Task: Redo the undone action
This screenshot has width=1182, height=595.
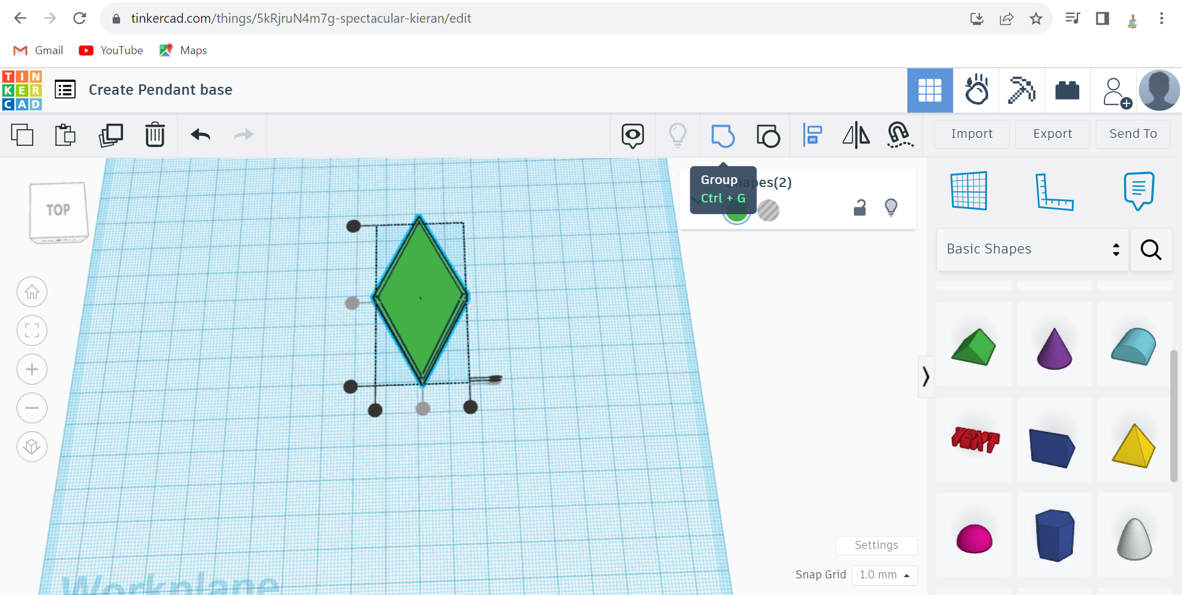Action: pos(244,135)
